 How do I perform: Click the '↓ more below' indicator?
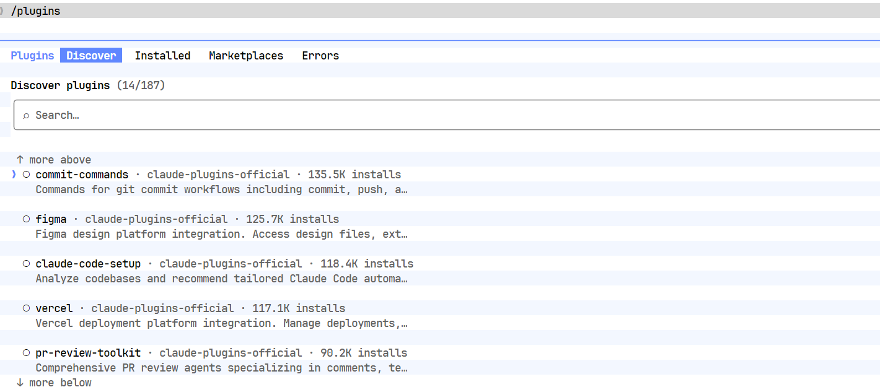pyautogui.click(x=54, y=383)
